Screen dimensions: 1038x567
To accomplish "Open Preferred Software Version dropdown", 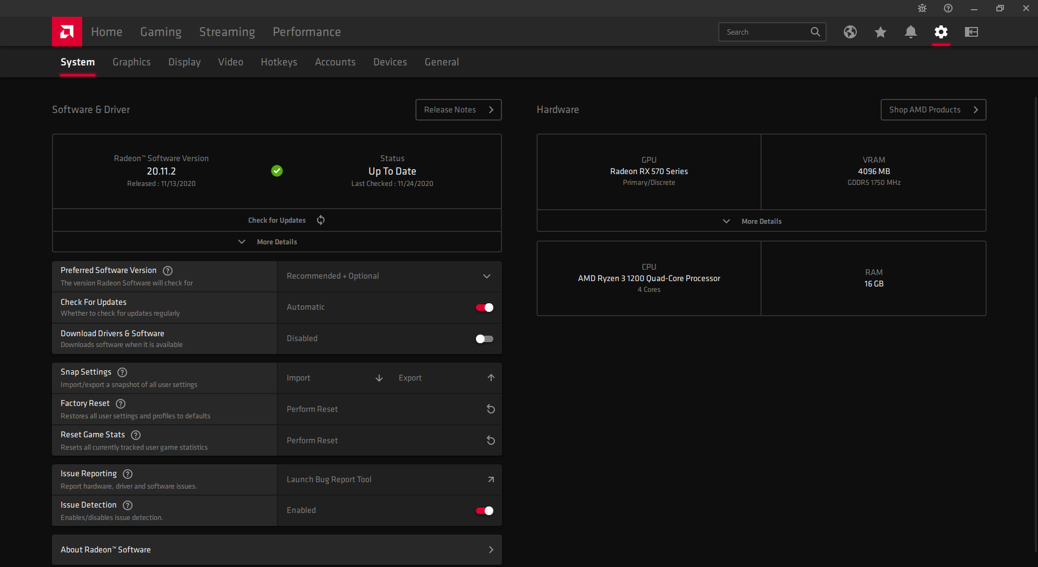I will click(389, 276).
